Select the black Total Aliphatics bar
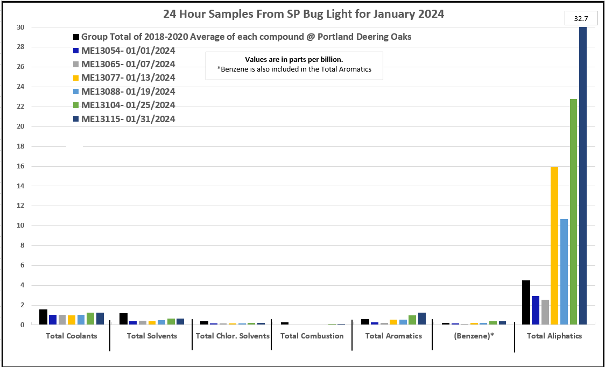 (x=526, y=302)
